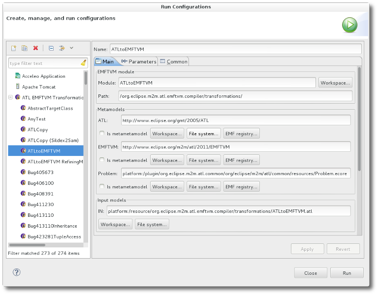Image resolution: width=378 pixels, height=295 pixels.
Task: Click the AnyTest configuration icon
Action: [23, 118]
